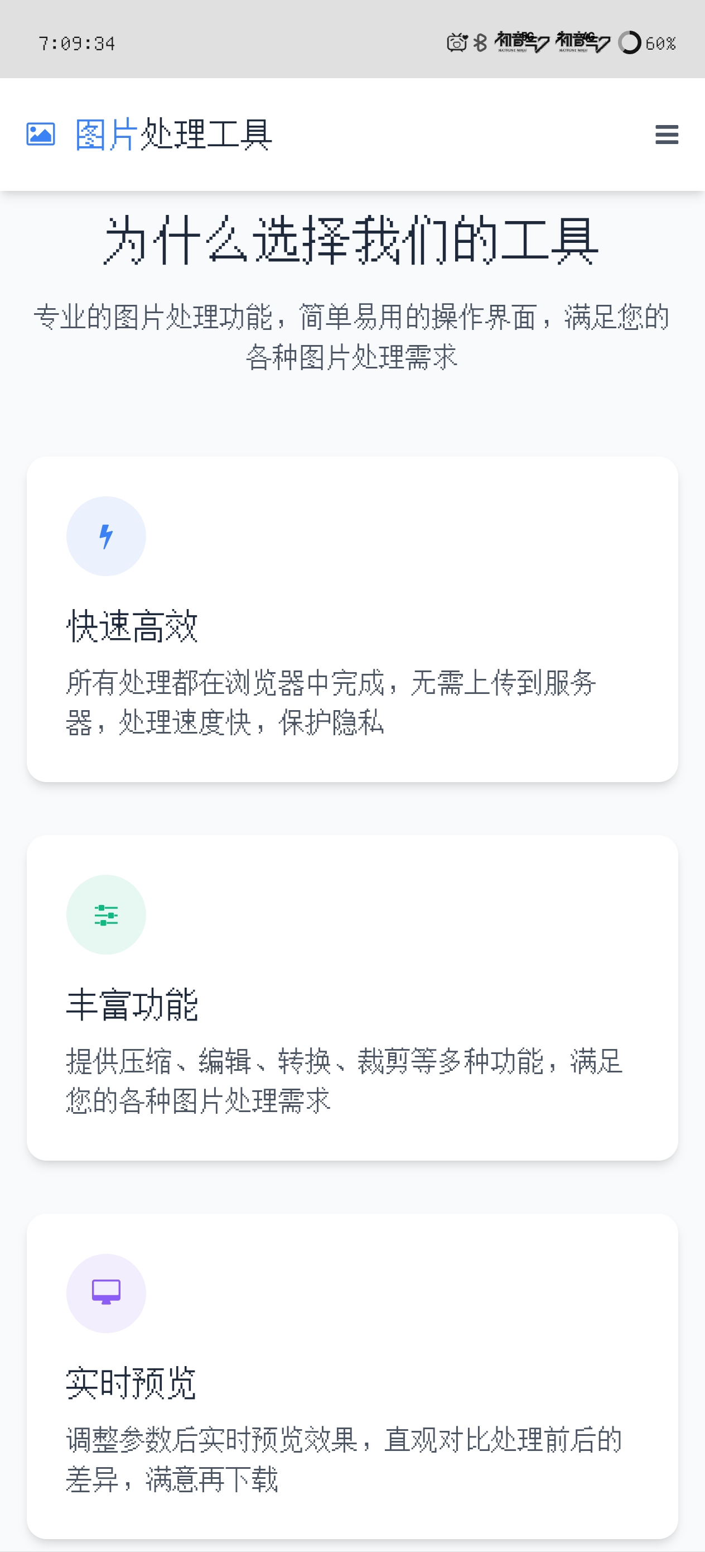Tap the first 初音 signal status icon
The image size is (705, 1552).
coord(521,42)
